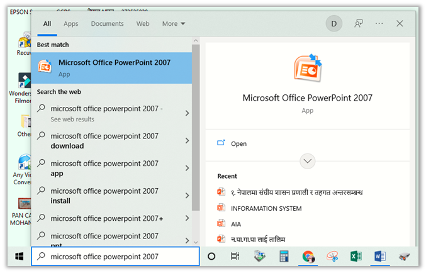Switch to the Web tab
426x273 pixels.
(x=143, y=24)
